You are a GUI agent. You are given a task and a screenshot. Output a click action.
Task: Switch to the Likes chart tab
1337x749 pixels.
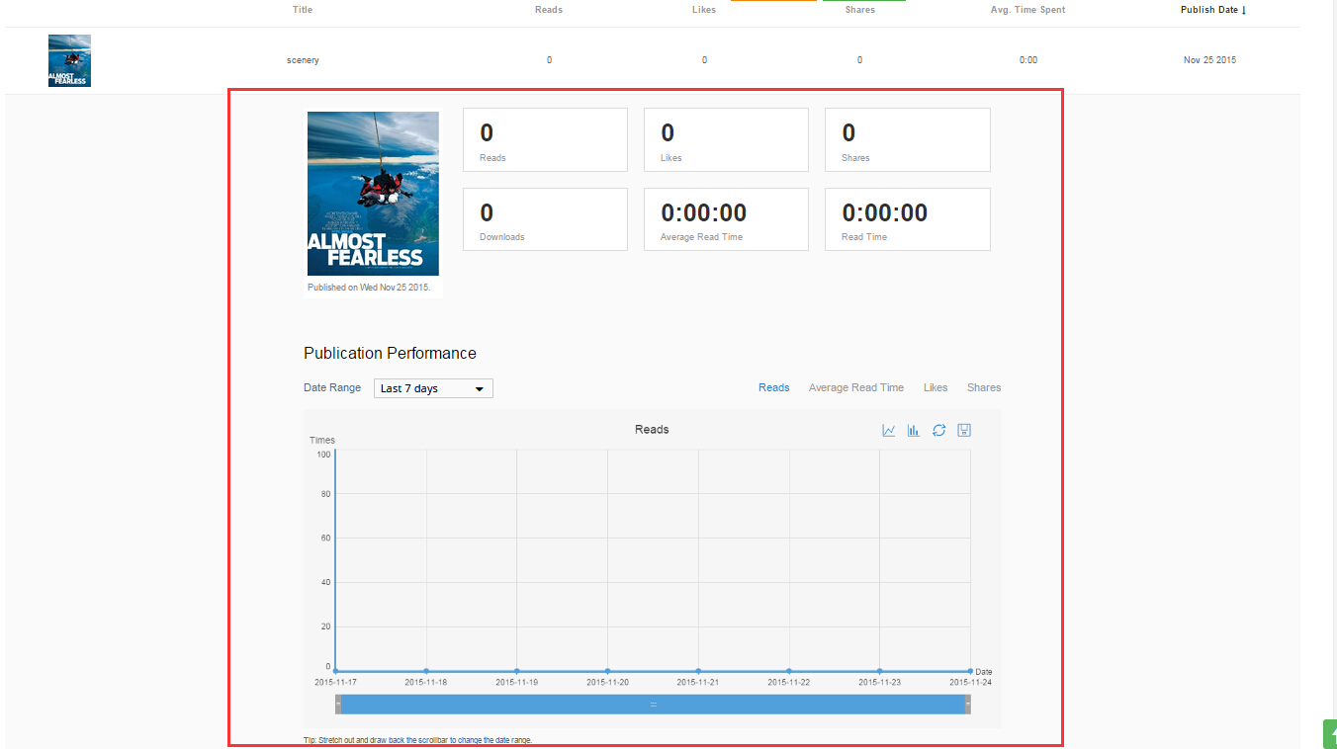936,387
